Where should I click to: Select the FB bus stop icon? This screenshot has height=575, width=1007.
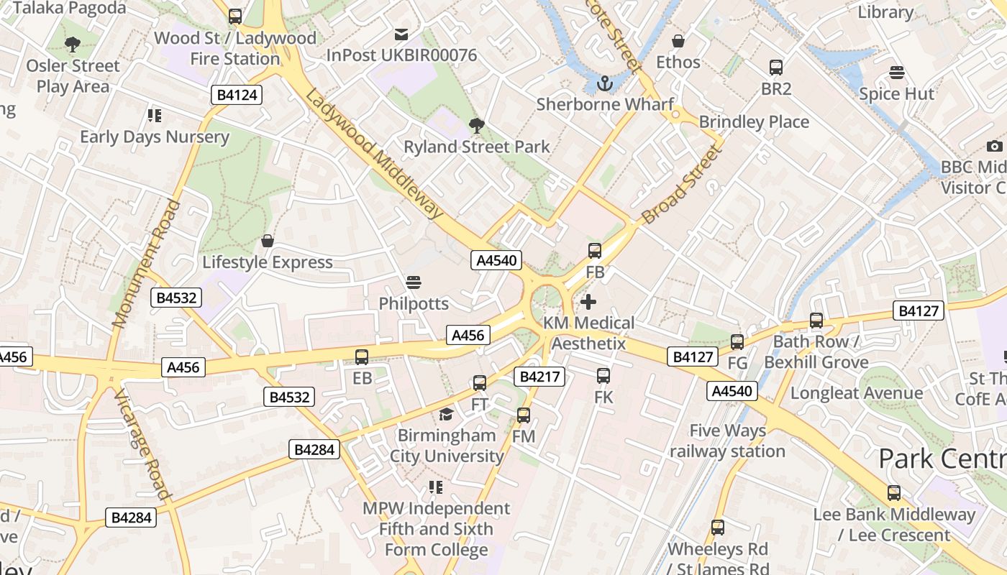(595, 251)
